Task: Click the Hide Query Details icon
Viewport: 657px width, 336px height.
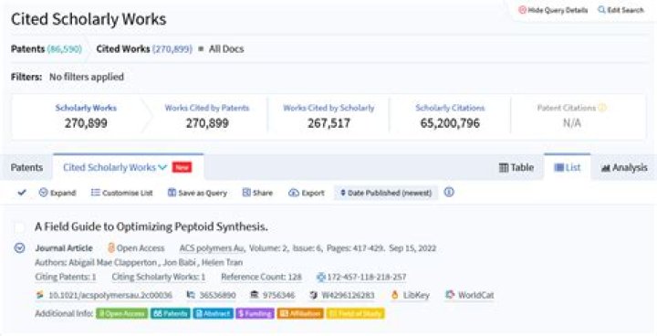Action: click(x=522, y=10)
